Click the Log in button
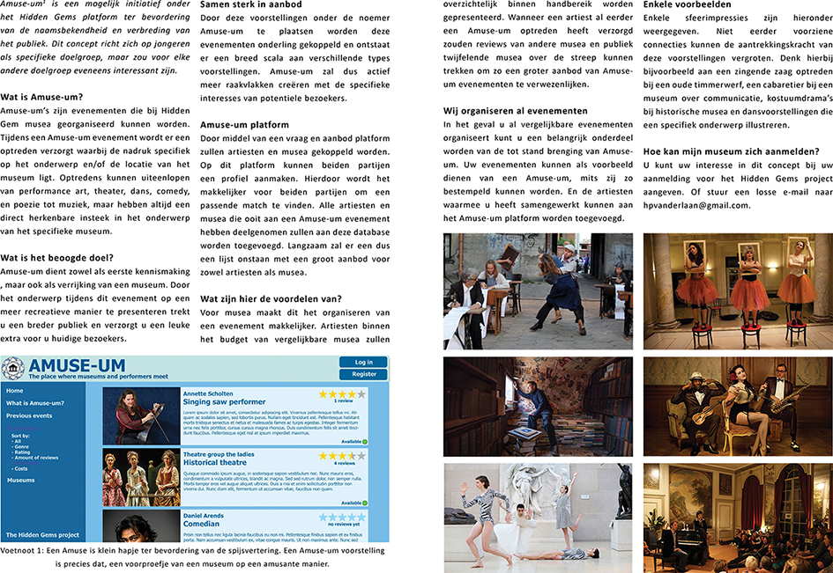The width and height of the screenshot is (833, 573). (363, 362)
